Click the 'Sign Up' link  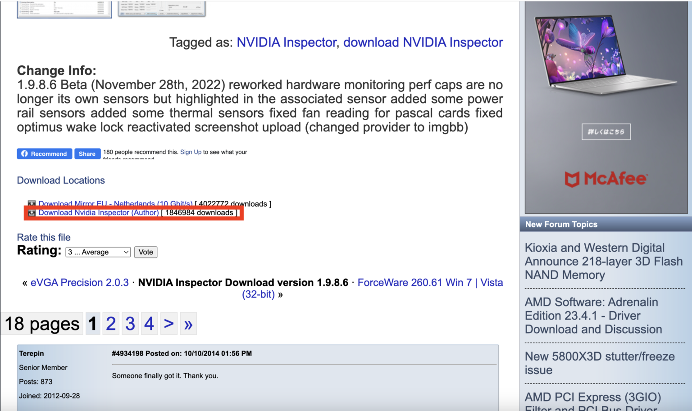point(191,152)
